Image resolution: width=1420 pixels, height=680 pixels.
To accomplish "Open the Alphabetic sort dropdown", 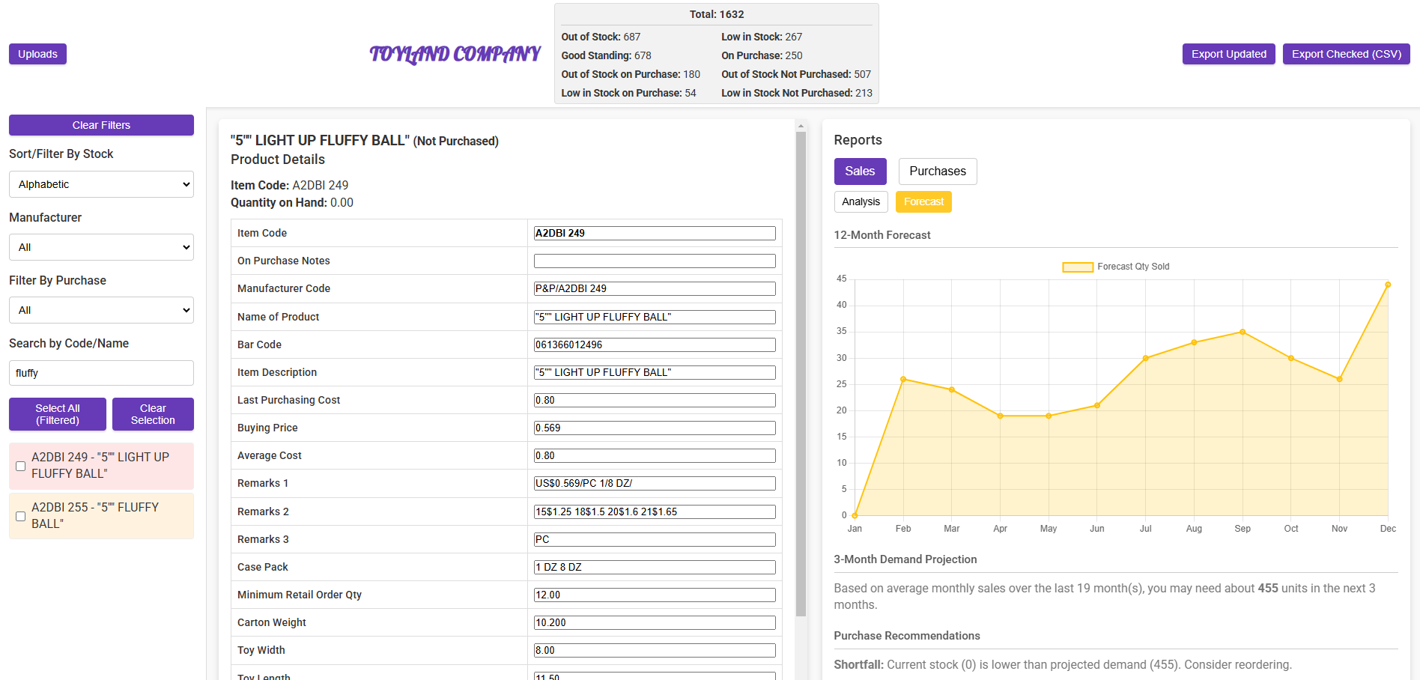I will pyautogui.click(x=101, y=184).
